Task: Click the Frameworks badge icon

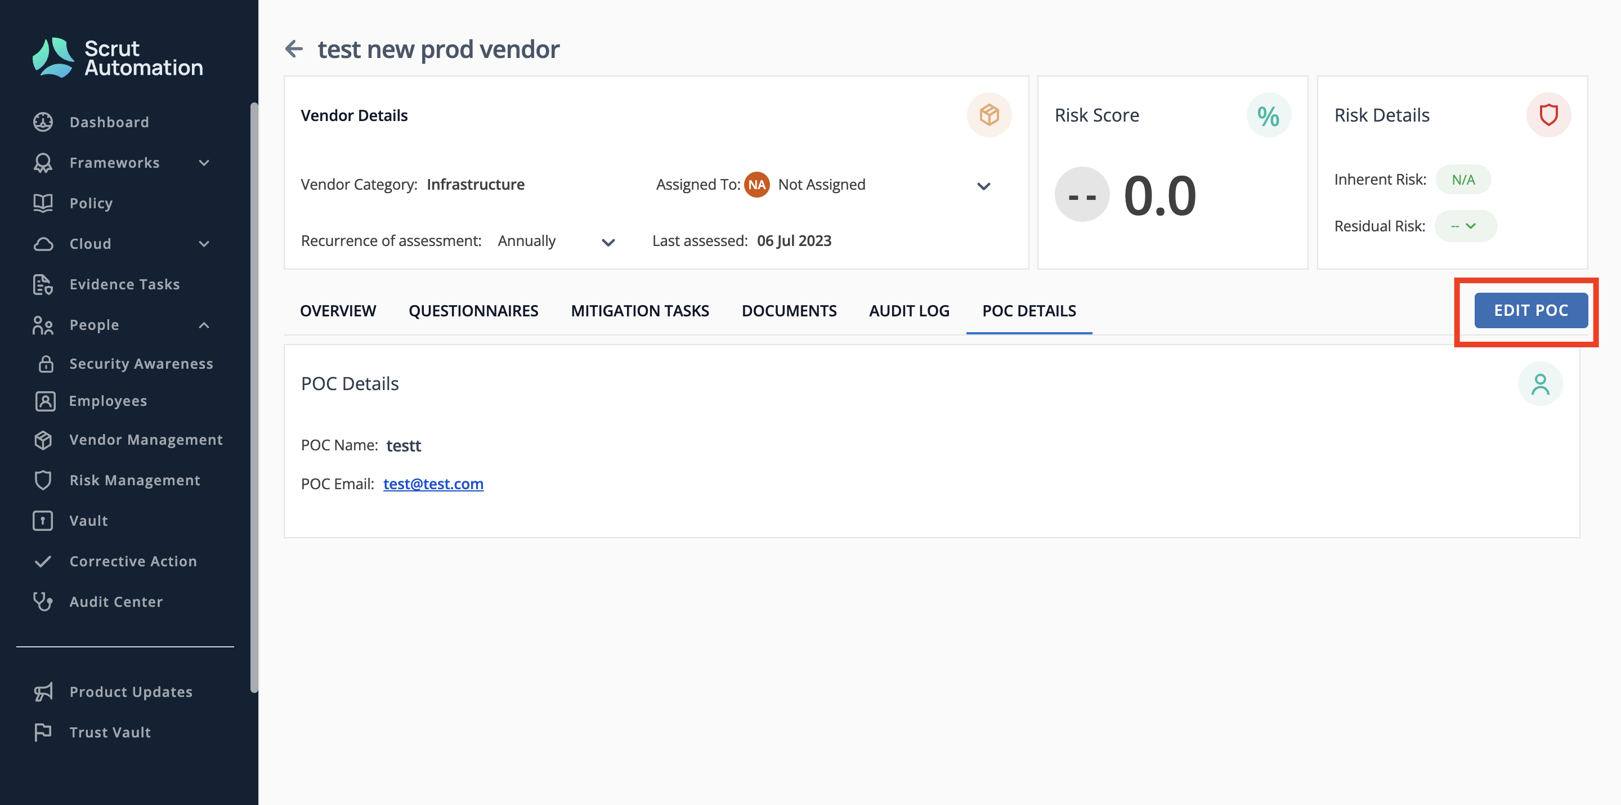Action: click(x=43, y=163)
